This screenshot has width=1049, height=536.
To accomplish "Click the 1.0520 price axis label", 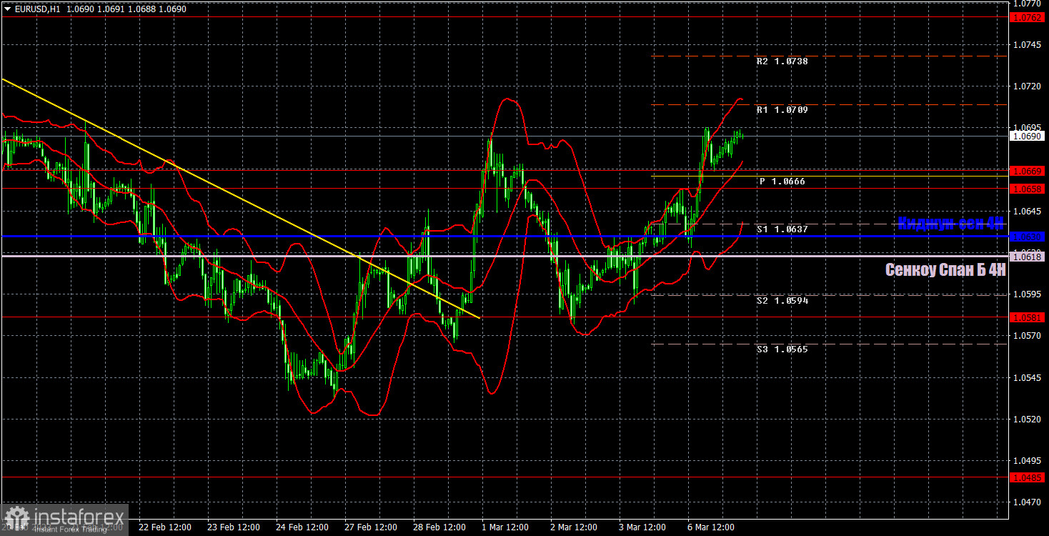I will click(1028, 419).
